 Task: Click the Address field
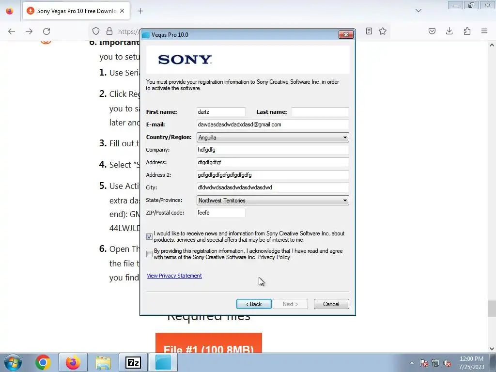tap(273, 162)
